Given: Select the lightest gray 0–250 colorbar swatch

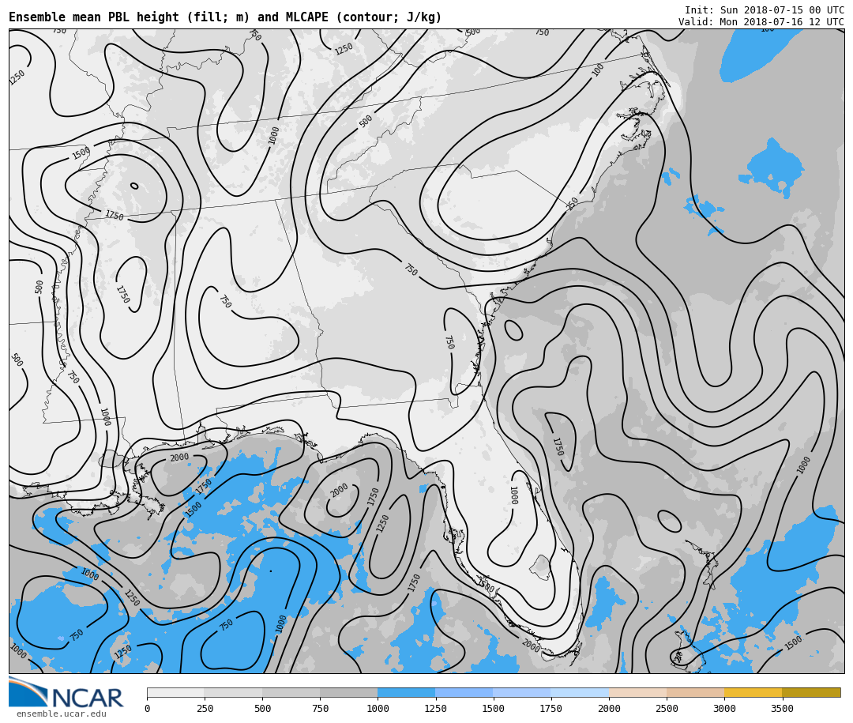Looking at the screenshot, I should click(175, 692).
